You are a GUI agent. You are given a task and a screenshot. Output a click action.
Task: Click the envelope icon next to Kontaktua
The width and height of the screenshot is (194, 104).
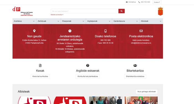point(127,2)
